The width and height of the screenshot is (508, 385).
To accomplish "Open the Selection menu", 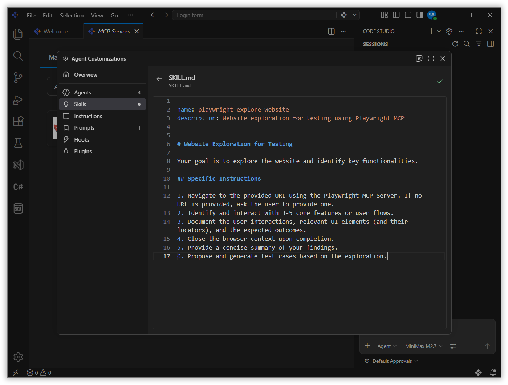I will pyautogui.click(x=72, y=15).
